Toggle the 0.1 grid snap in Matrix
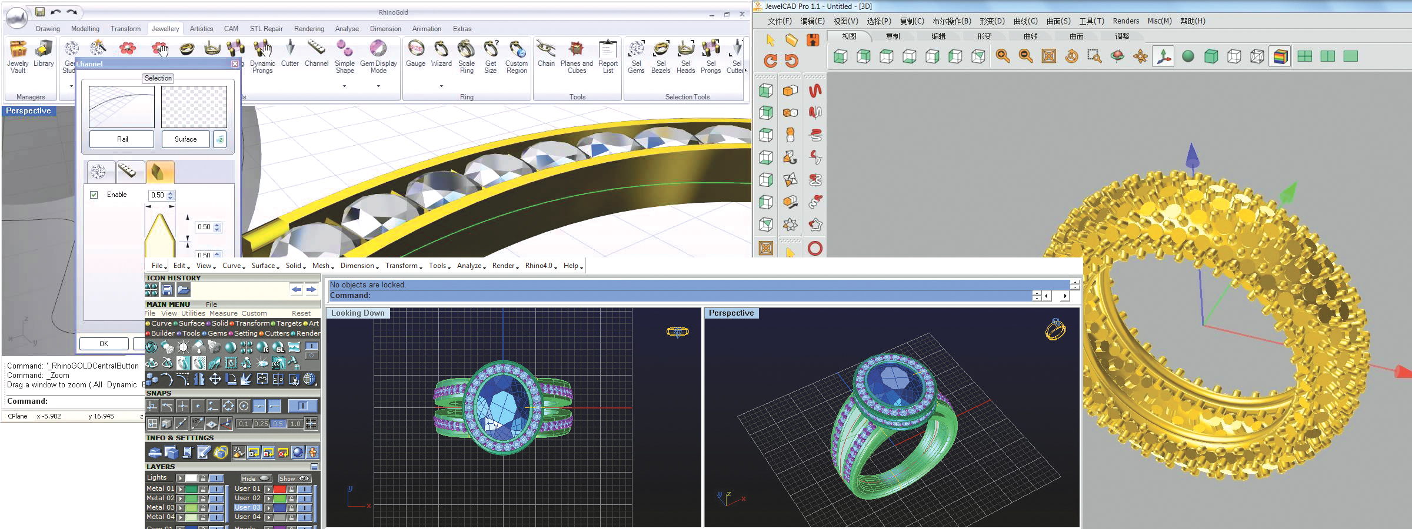This screenshot has height=529, width=1412. 244,423
